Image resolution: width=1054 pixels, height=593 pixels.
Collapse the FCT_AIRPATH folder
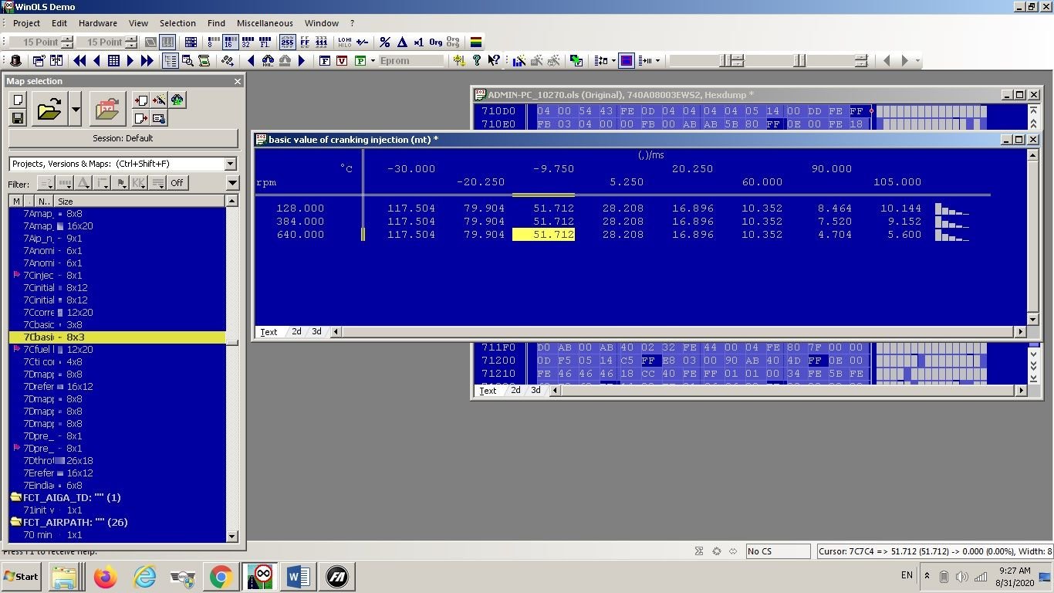click(x=15, y=523)
